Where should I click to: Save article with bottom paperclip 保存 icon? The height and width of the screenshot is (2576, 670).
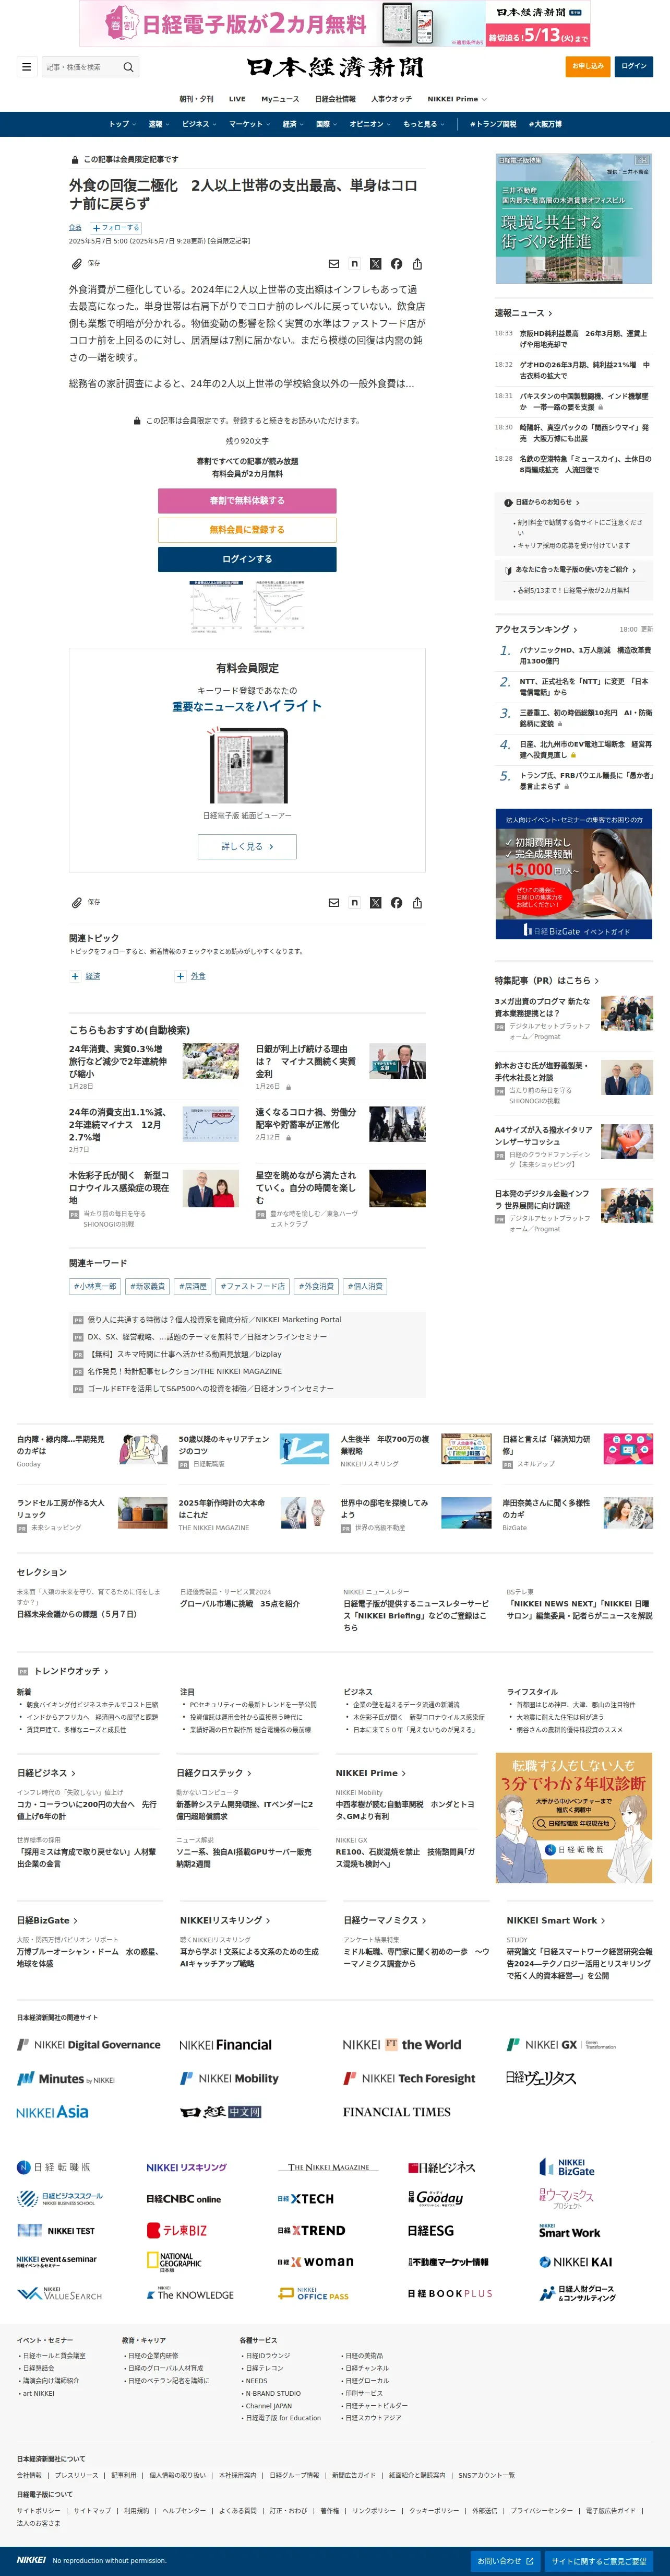click(86, 902)
